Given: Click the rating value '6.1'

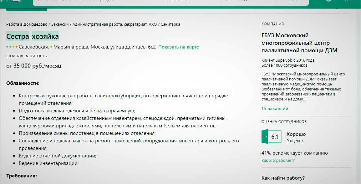Looking at the screenshot, I should coord(275,136).
